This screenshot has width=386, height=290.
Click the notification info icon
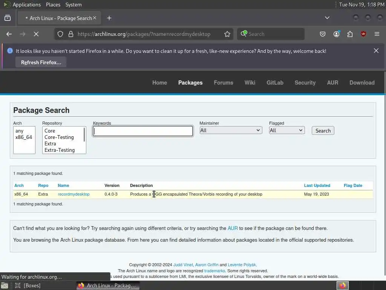coord(10,51)
